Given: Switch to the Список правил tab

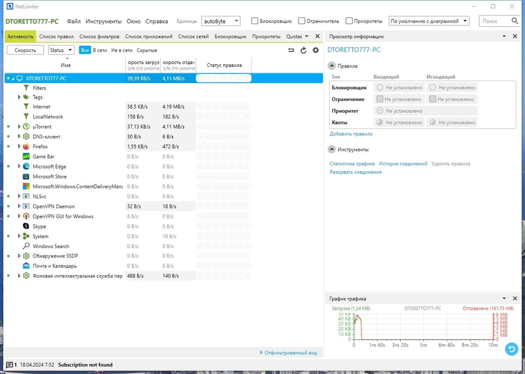Looking at the screenshot, I should (56, 37).
